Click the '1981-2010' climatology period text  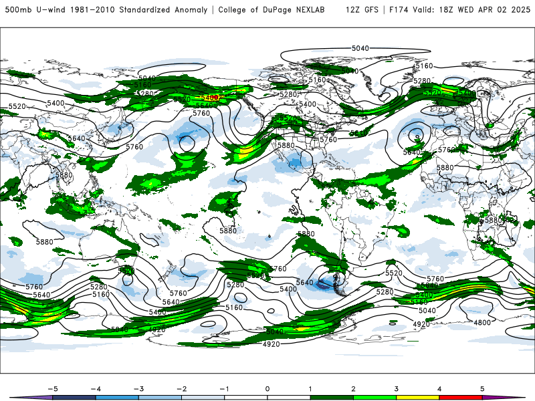pyautogui.click(x=92, y=9)
